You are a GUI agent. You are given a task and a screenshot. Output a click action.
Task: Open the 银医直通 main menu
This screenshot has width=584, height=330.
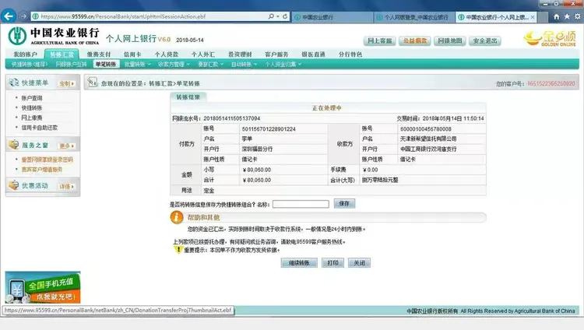[x=313, y=54]
